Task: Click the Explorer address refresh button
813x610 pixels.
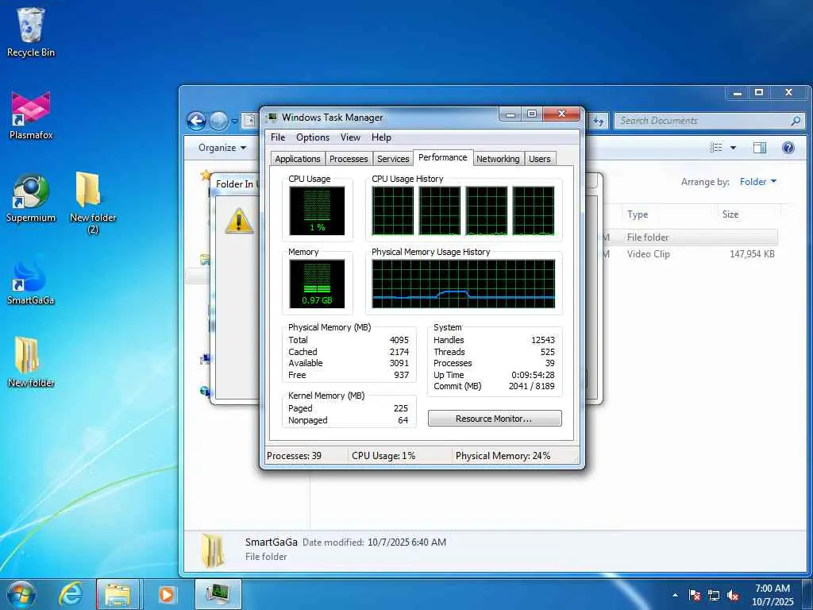Action: coord(599,122)
